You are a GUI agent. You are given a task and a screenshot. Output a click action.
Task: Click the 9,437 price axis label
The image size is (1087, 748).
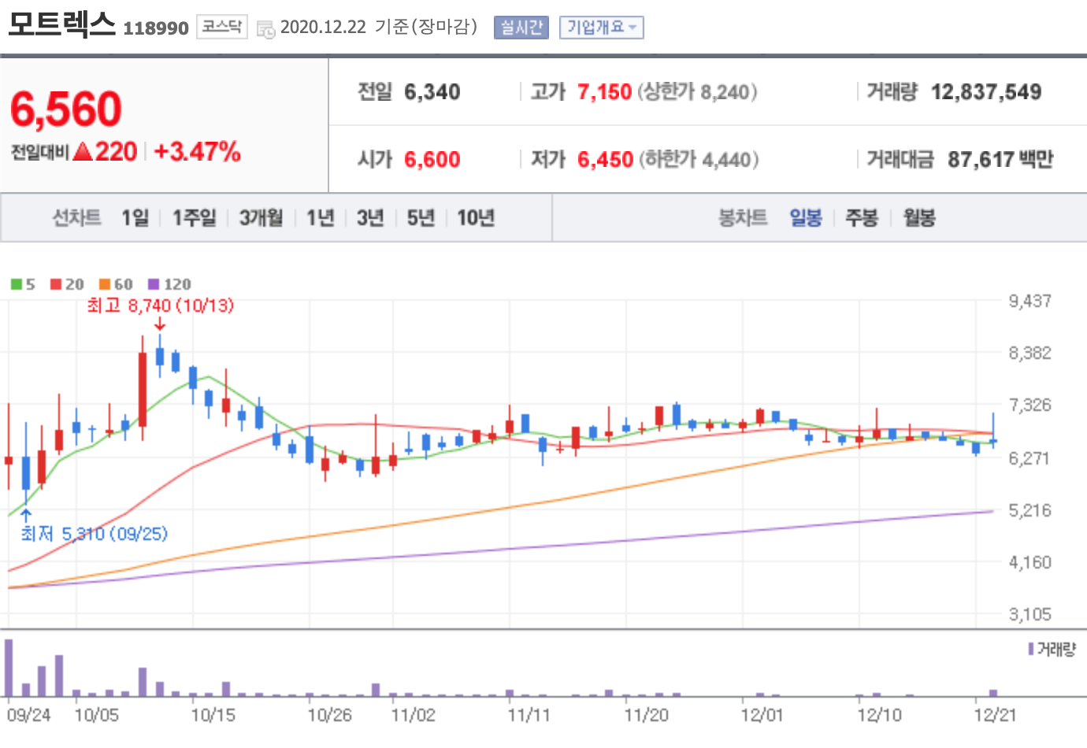coord(1029,301)
